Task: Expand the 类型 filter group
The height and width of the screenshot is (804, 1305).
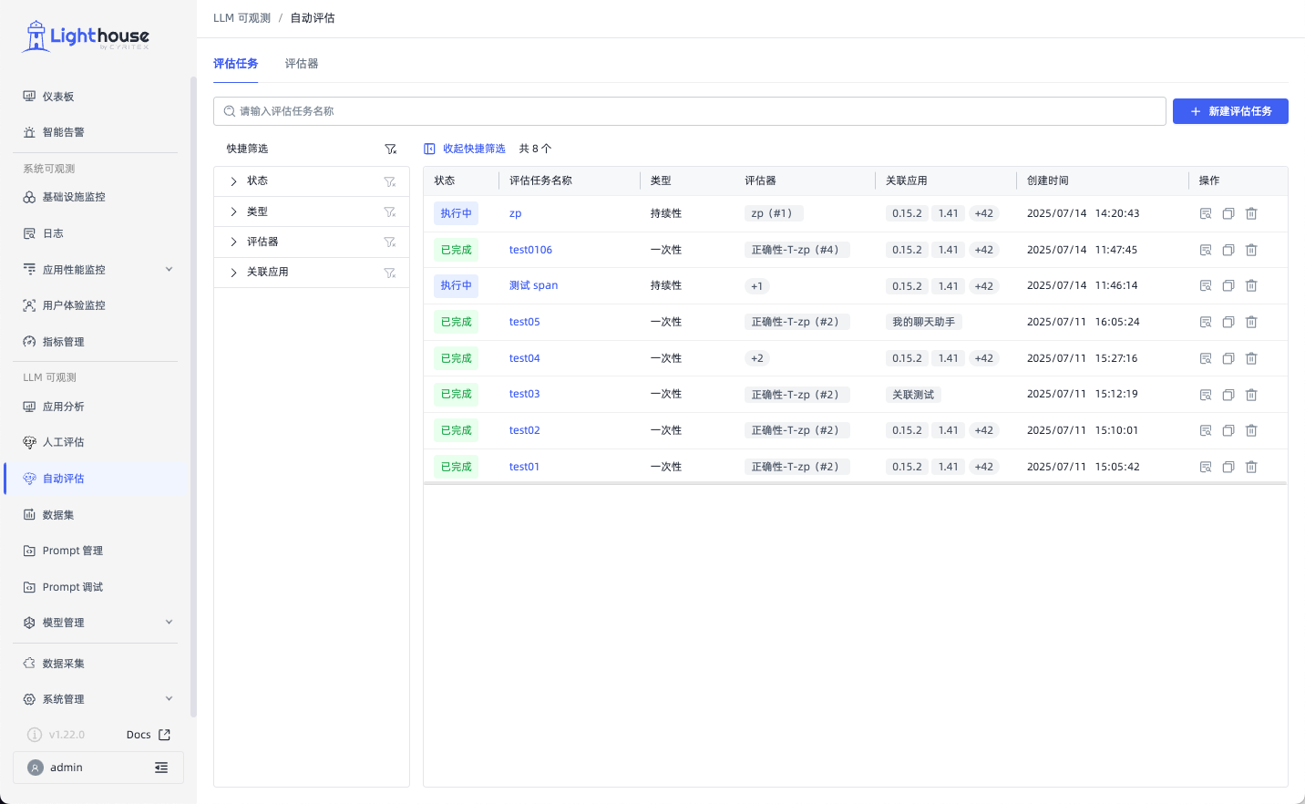Action: pyautogui.click(x=234, y=211)
